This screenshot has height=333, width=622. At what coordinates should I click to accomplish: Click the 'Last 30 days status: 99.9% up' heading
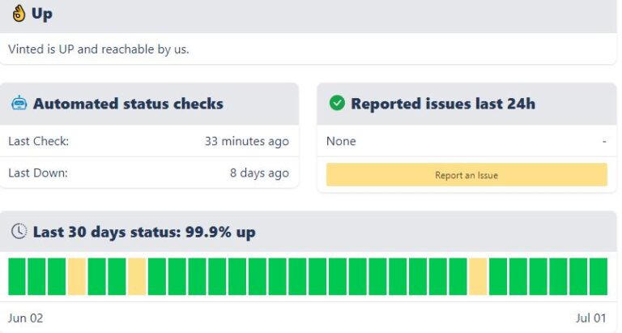pyautogui.click(x=143, y=233)
